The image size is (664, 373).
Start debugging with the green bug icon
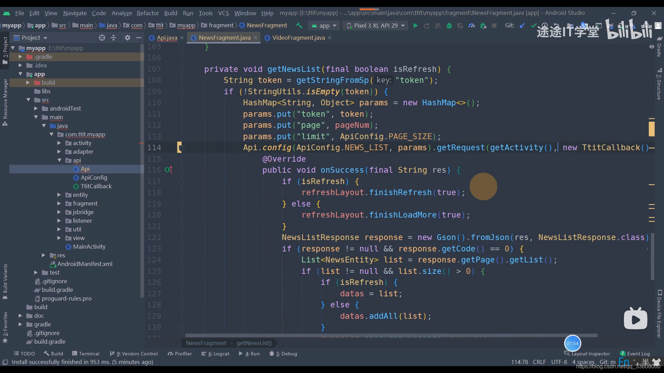[x=449, y=26]
